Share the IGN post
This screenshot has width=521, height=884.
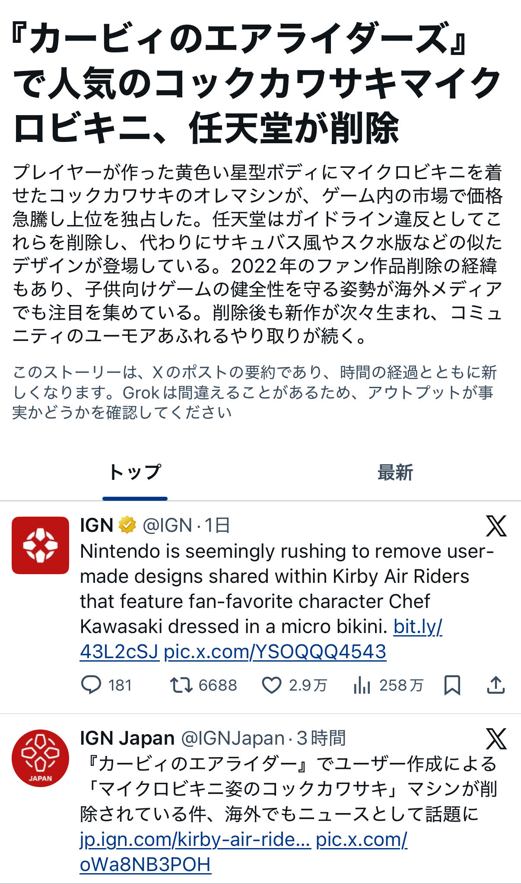496,685
